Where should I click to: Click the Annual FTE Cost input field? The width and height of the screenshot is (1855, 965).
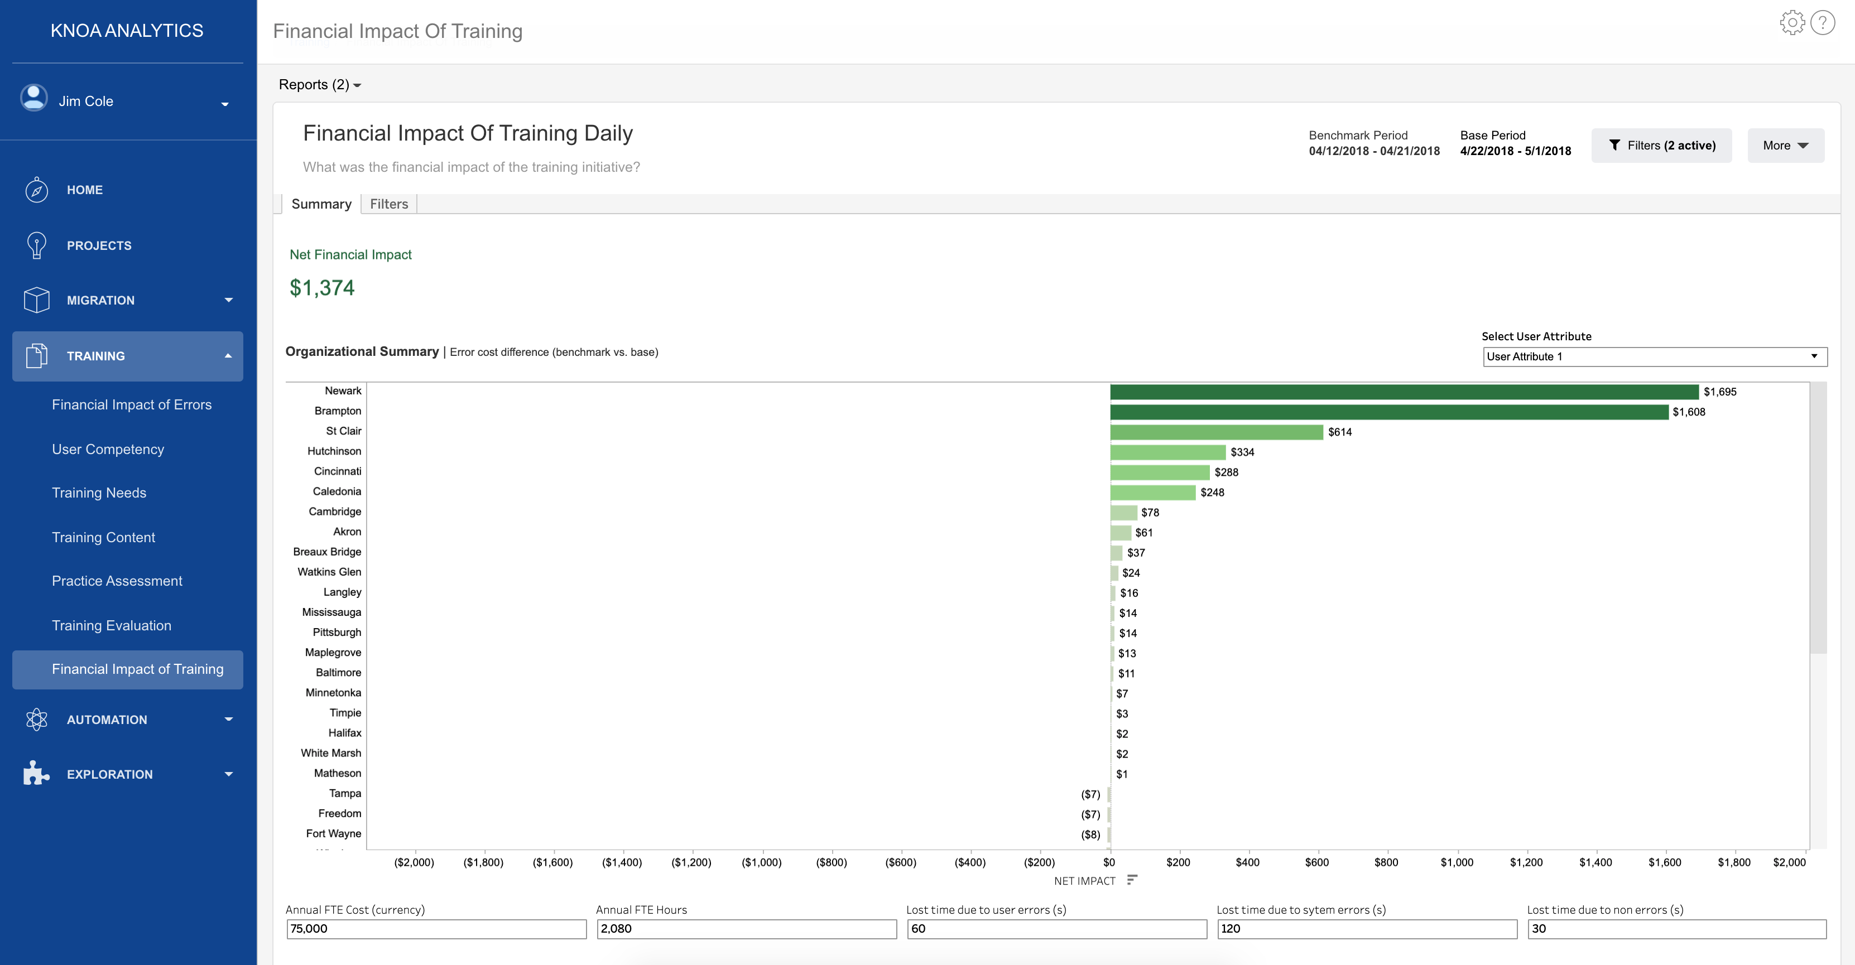click(436, 929)
